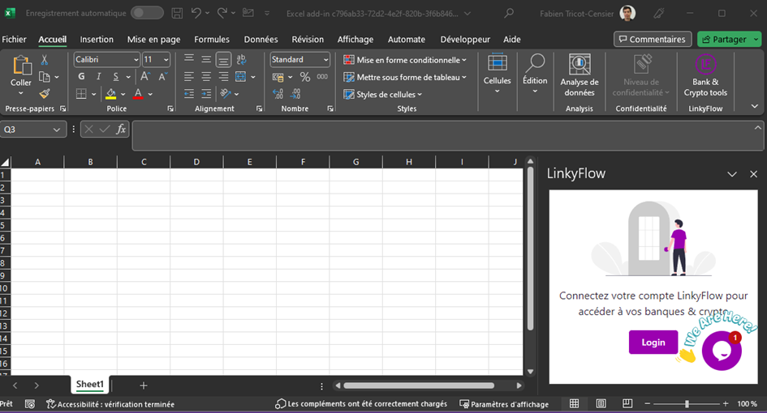Click the Copy icon

[44, 77]
